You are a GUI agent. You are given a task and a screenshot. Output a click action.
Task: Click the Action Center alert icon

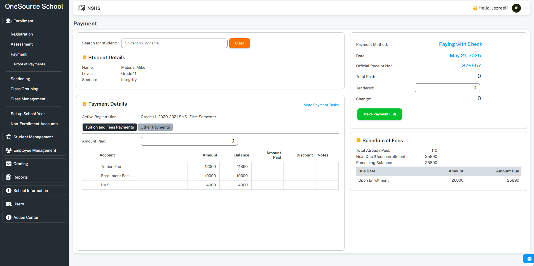pos(9,217)
